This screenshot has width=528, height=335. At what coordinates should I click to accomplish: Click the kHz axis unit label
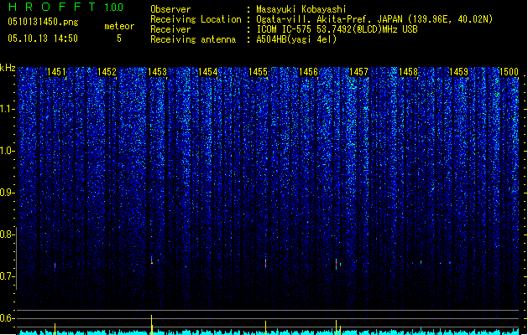coord(8,68)
